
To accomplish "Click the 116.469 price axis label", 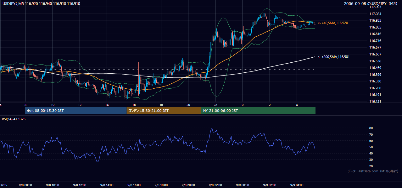I will [x=376, y=68].
